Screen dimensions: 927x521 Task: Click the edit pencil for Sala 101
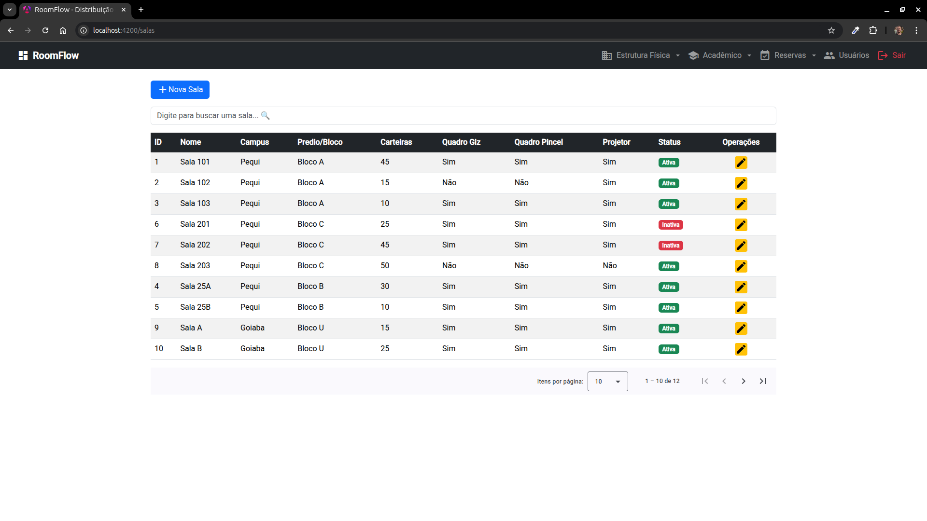click(741, 163)
